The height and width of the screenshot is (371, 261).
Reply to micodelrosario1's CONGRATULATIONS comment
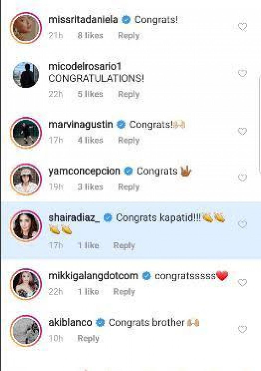pos(129,94)
